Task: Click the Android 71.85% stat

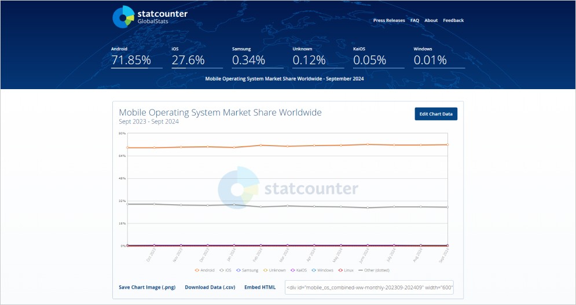Action: pyautogui.click(x=137, y=57)
